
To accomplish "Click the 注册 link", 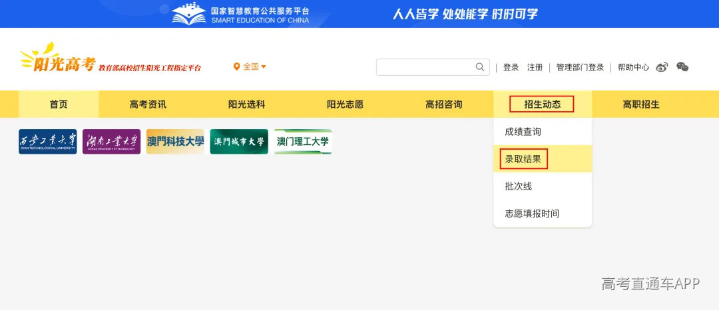I will coord(535,67).
